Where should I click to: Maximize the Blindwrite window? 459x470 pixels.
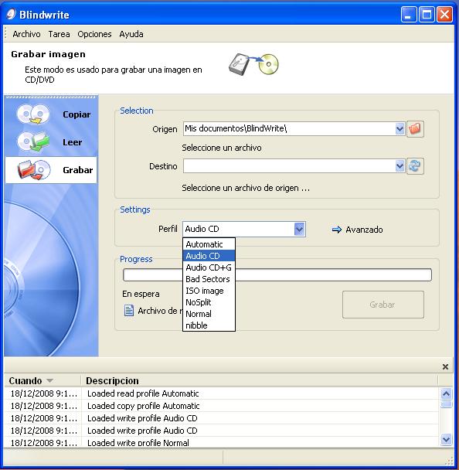click(427, 15)
